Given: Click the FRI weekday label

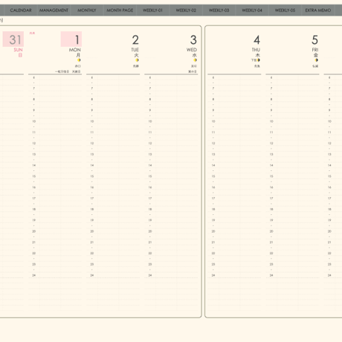Looking at the screenshot, I should click(x=315, y=50).
